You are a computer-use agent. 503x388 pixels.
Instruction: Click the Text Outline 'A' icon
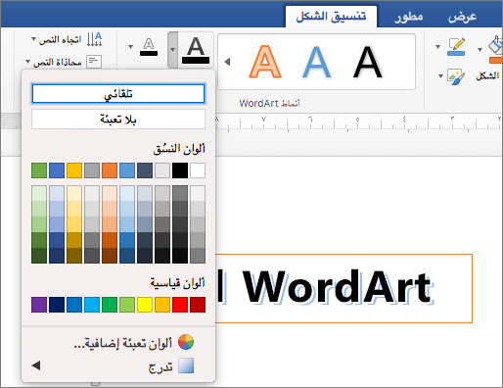point(149,47)
